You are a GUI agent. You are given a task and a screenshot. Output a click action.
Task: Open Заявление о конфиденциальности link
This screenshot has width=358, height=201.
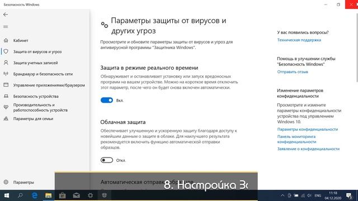click(308, 149)
